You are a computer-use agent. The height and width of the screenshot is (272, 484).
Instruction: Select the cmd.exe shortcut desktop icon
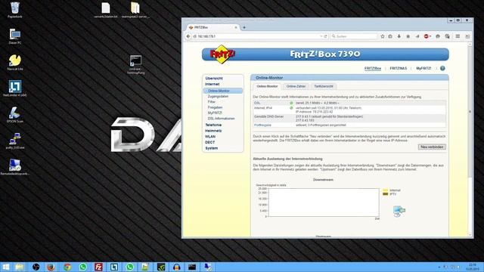pyautogui.click(x=136, y=65)
